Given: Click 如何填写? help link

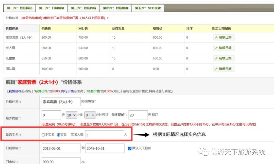Looking at the screenshot, I should pyautogui.click(x=89, y=102).
